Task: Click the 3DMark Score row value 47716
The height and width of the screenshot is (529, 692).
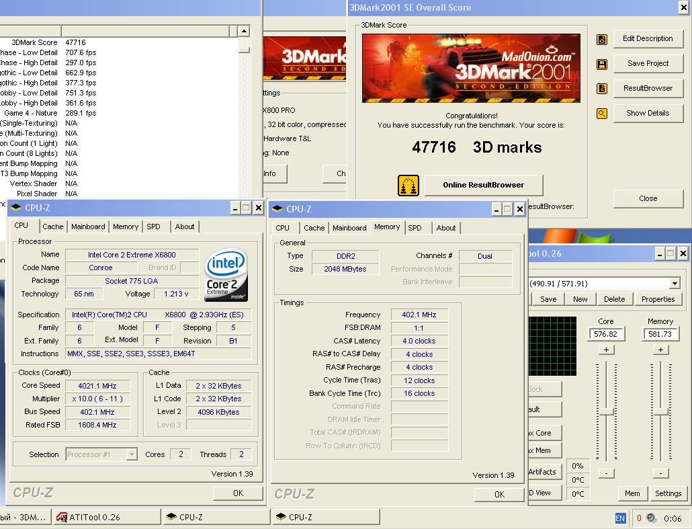Action: [75, 42]
